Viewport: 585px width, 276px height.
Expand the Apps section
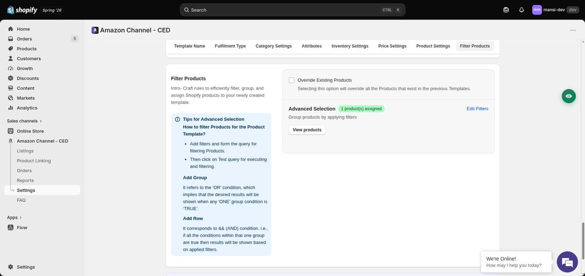point(15,217)
